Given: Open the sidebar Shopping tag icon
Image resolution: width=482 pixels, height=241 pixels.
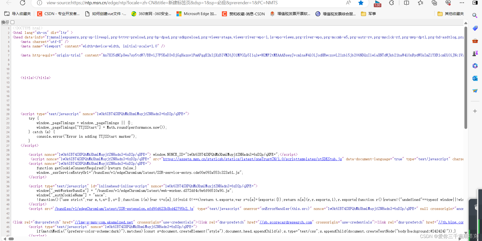Looking at the screenshot, I should (475, 28).
